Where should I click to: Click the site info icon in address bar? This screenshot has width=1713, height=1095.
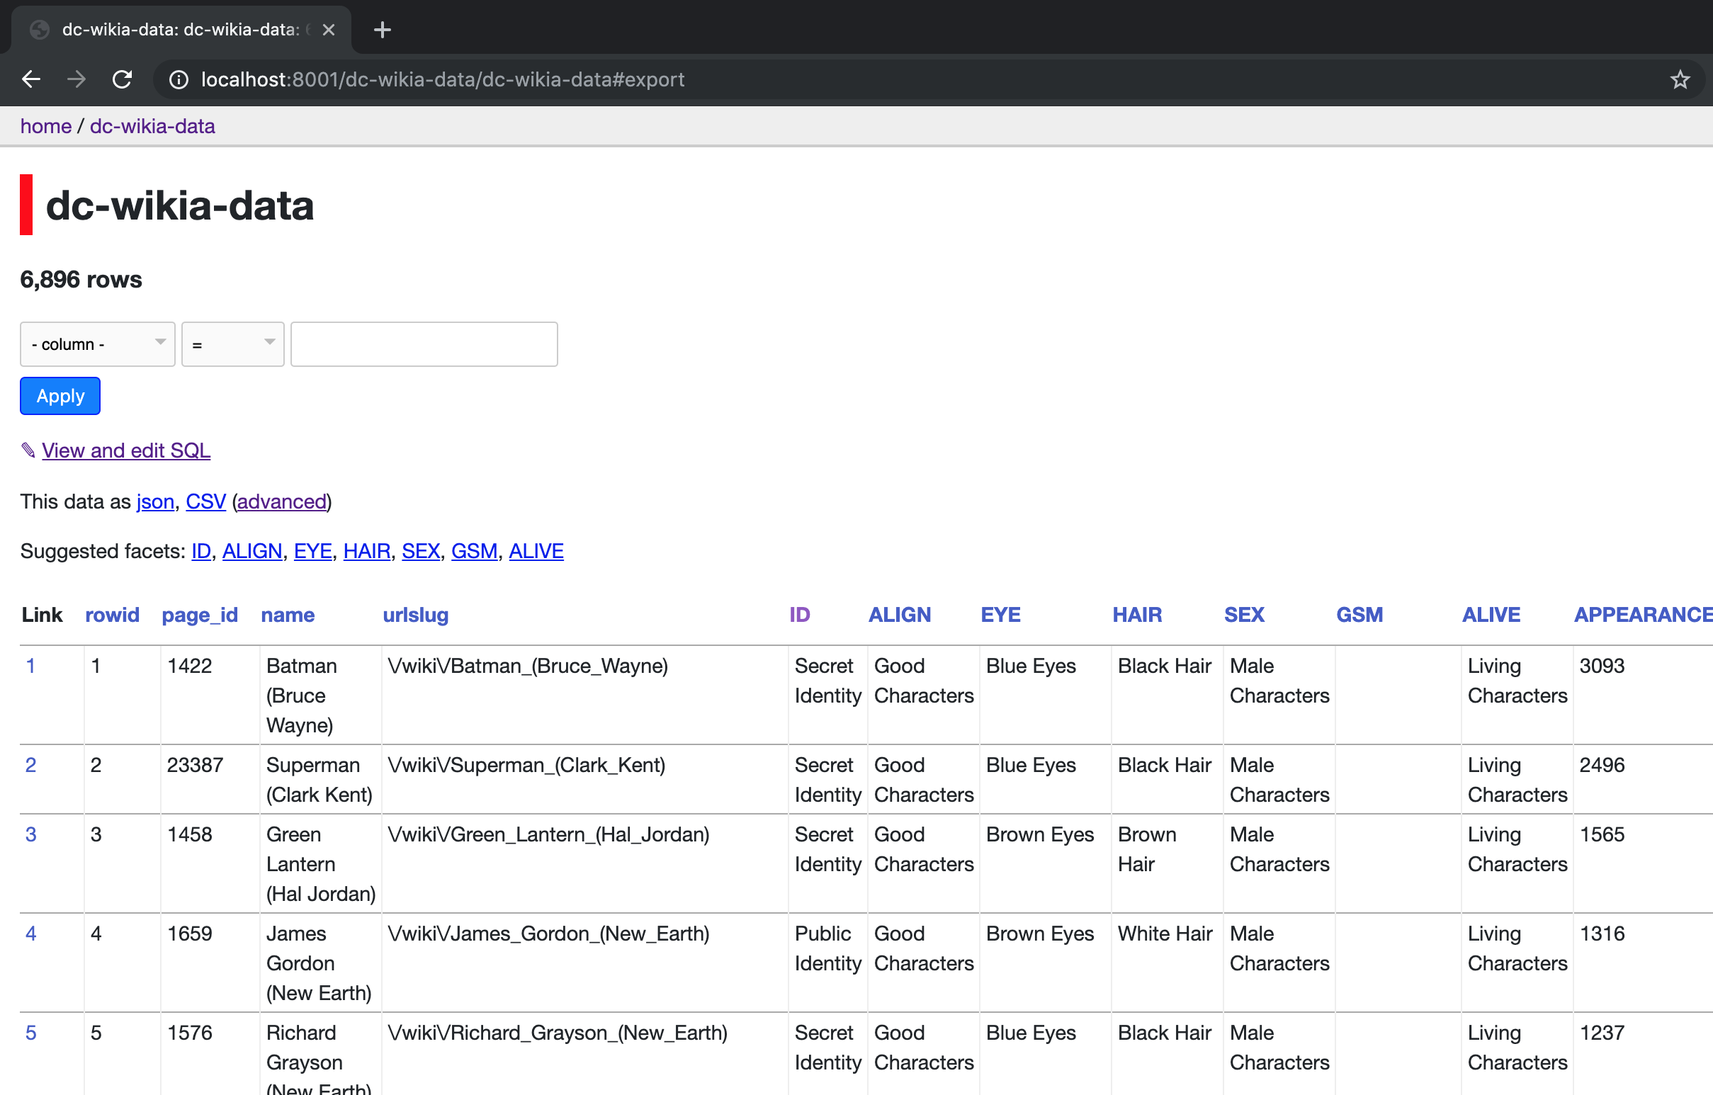(179, 79)
